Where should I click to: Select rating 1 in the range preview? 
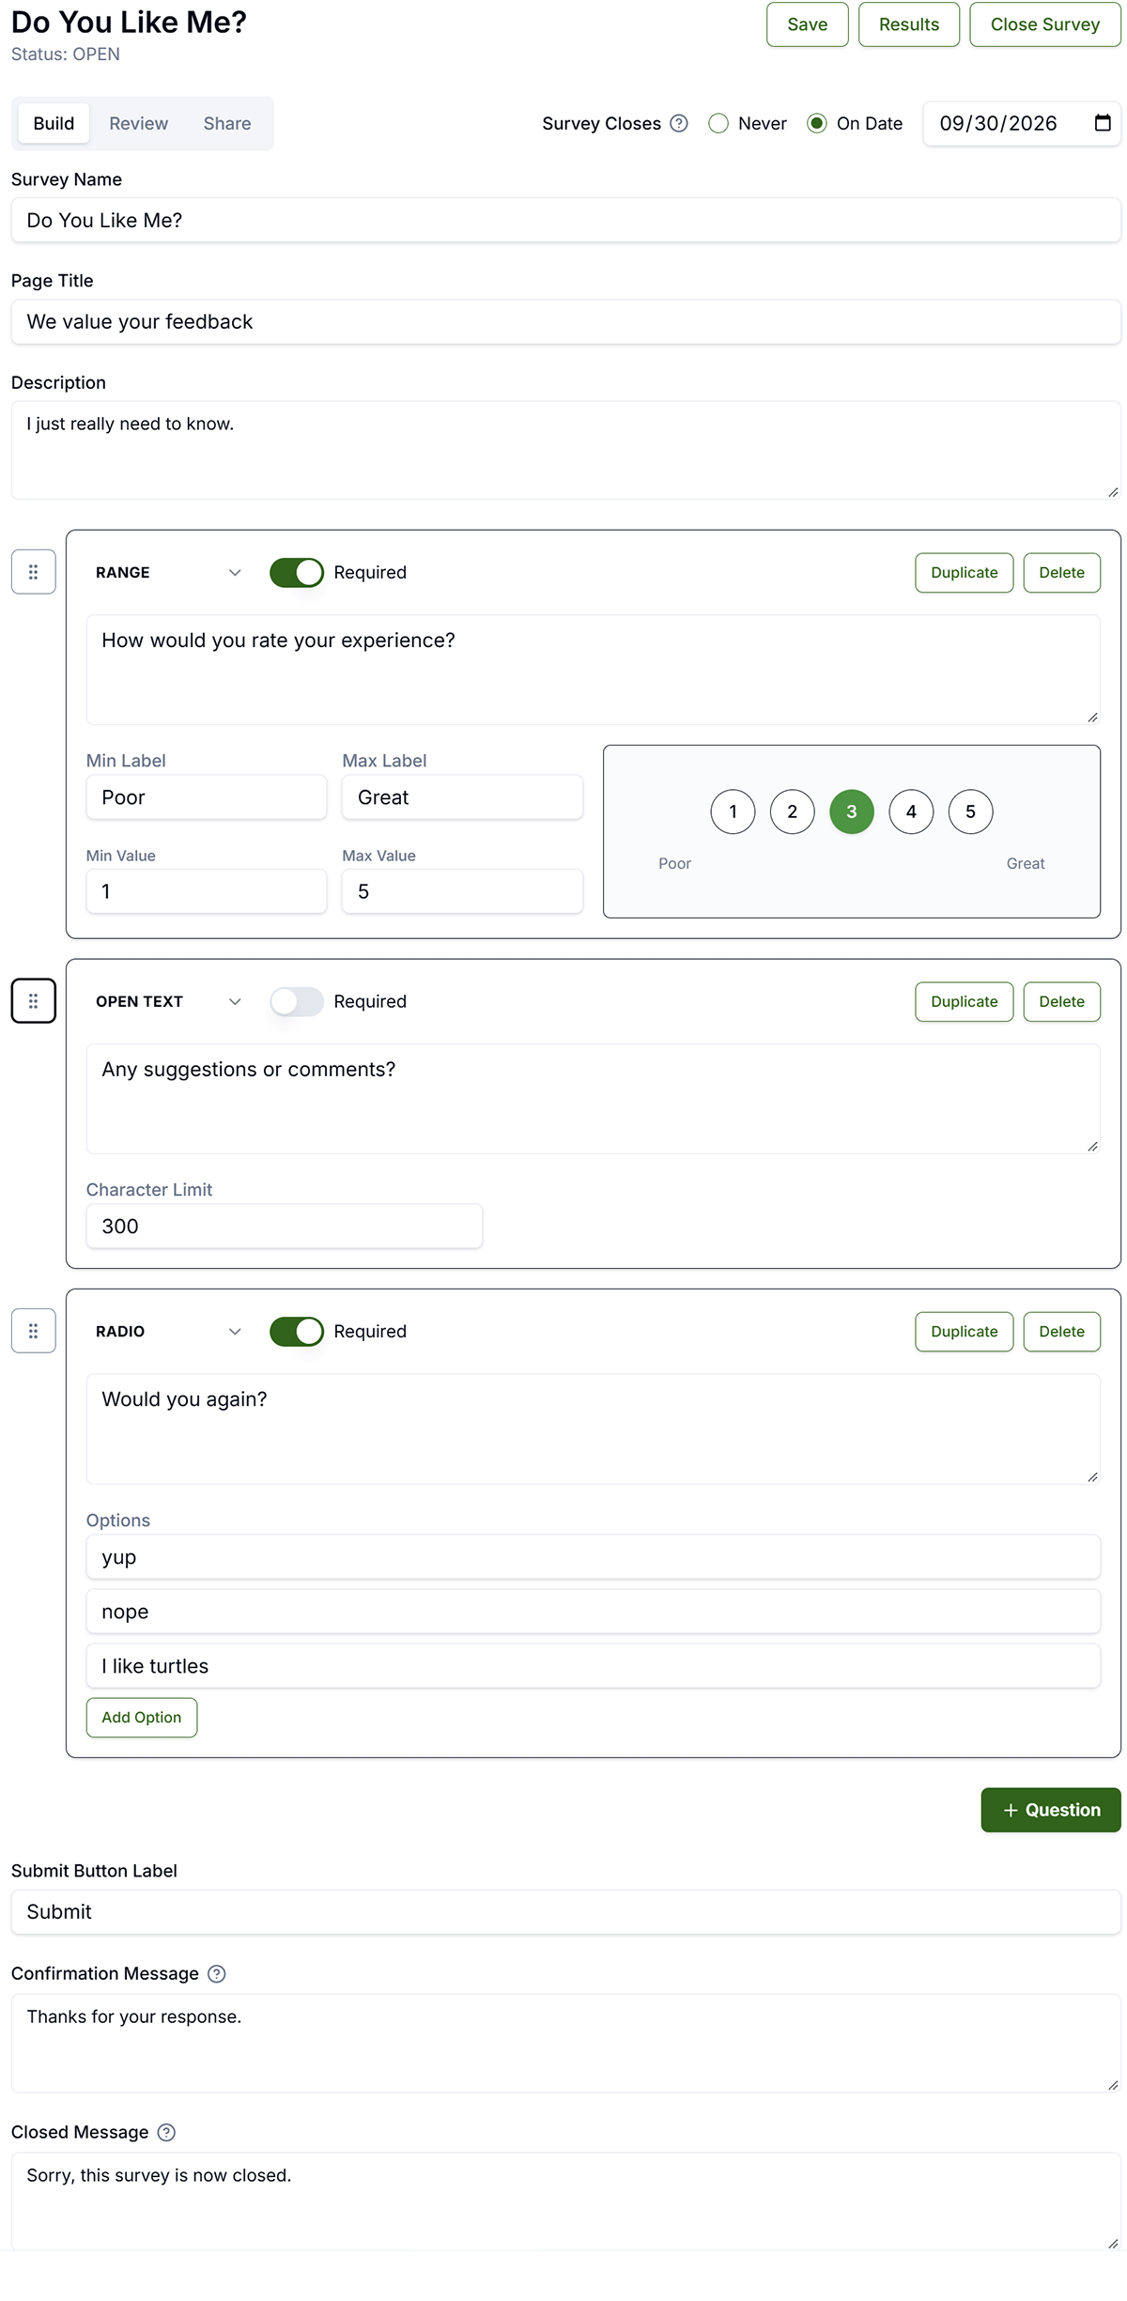tap(733, 811)
